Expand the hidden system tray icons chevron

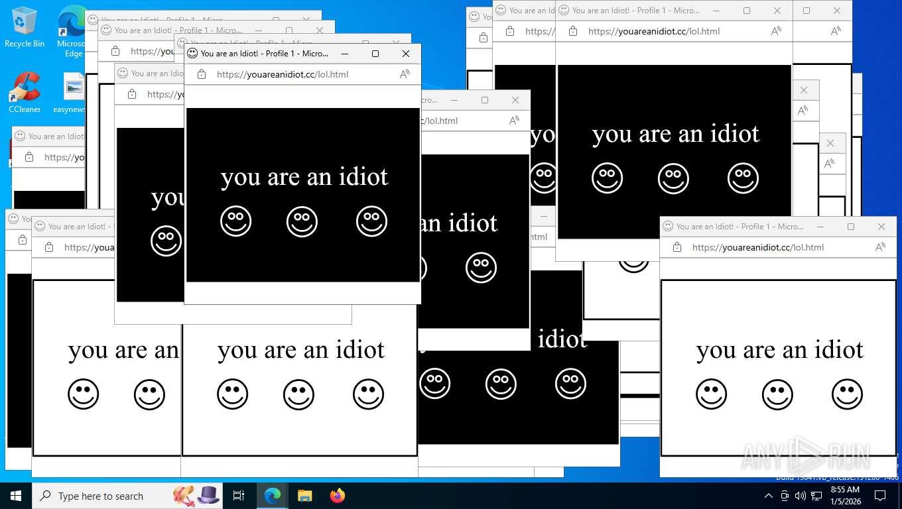tap(769, 496)
